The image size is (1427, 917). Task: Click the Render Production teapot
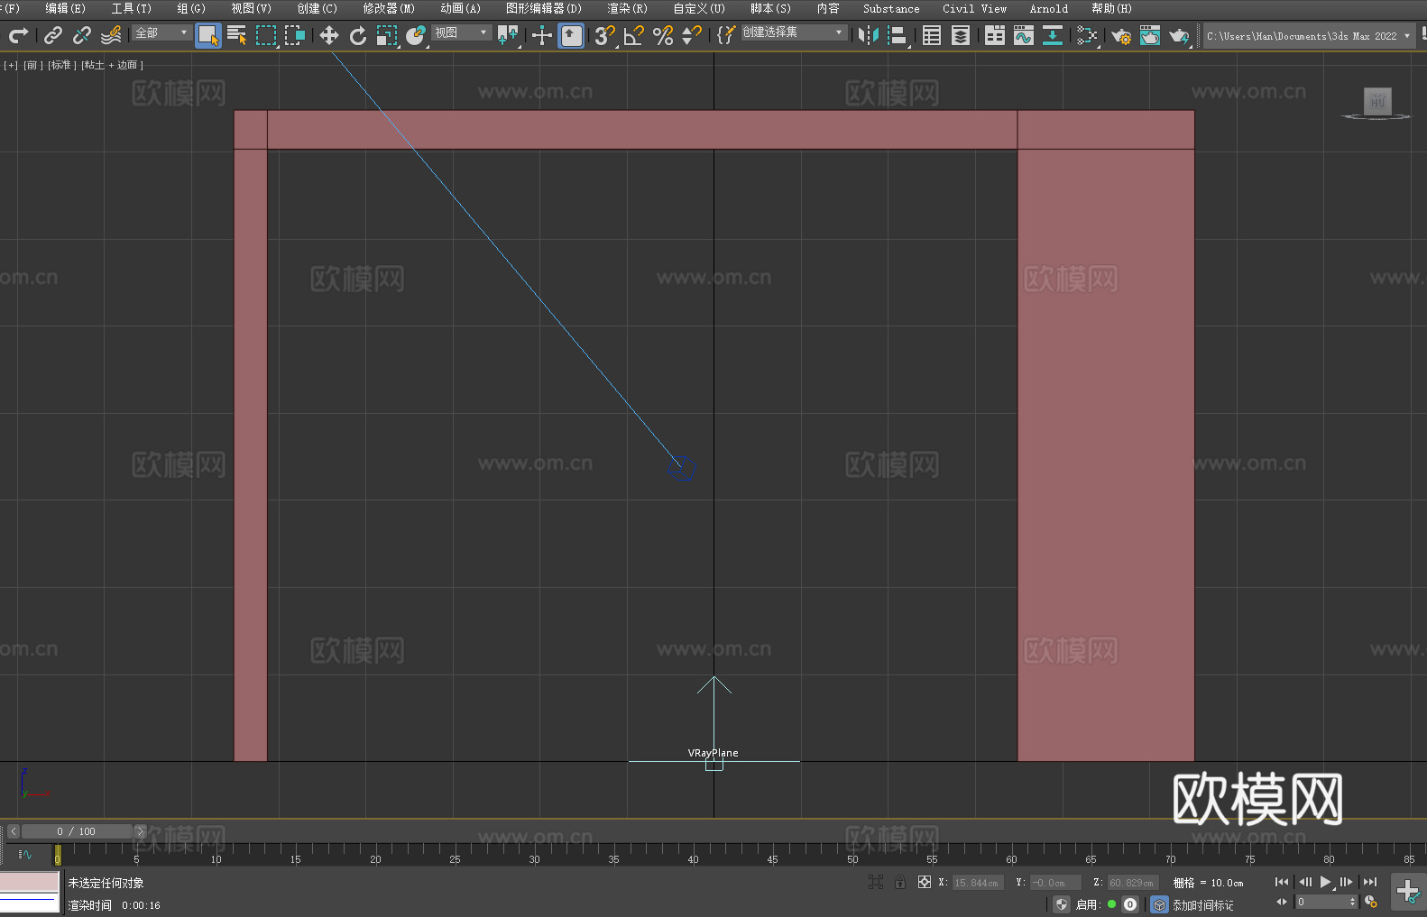coord(1179,35)
